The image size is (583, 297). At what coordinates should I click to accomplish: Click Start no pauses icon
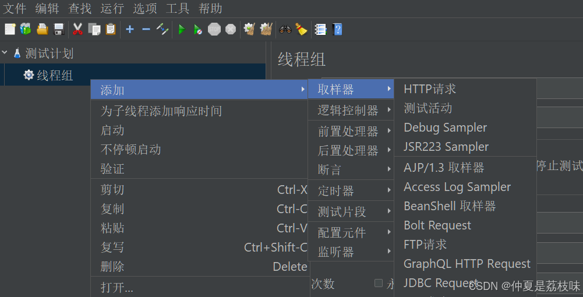pyautogui.click(x=198, y=29)
